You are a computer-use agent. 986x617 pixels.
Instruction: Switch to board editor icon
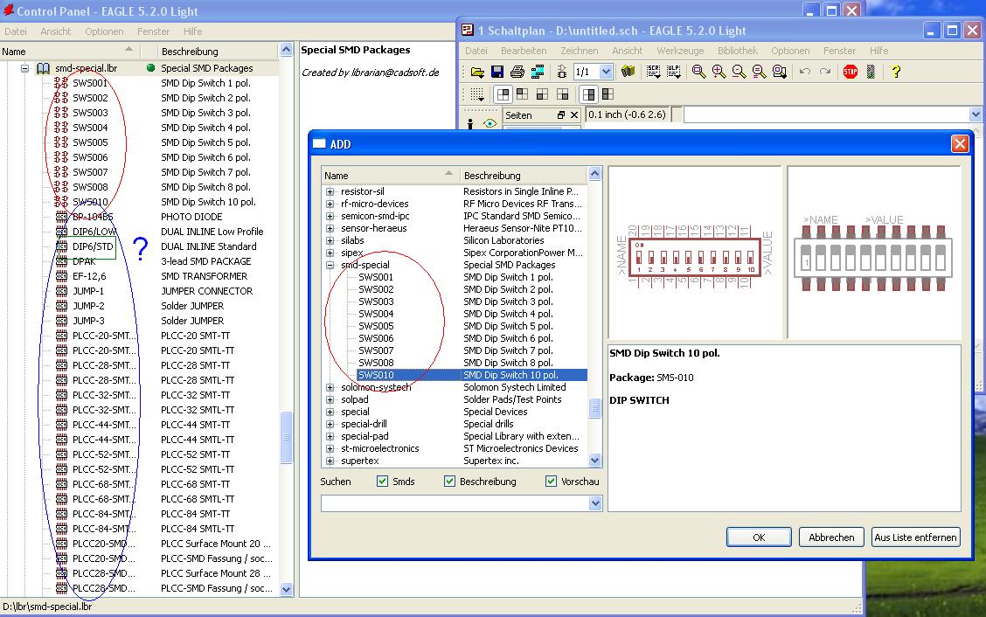pyautogui.click(x=561, y=72)
